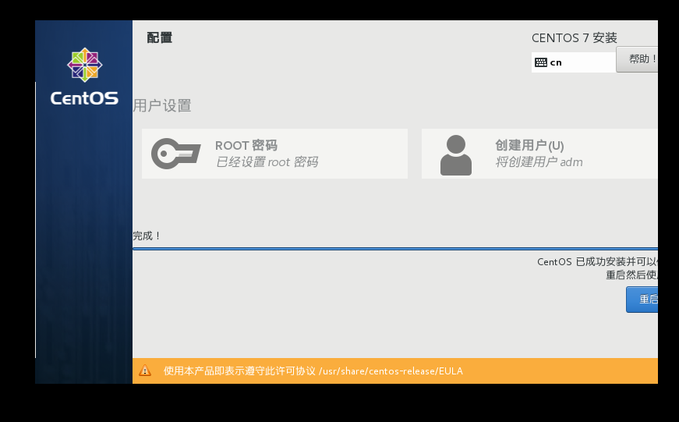Click the user silhouette icon for user creation
Image resolution: width=679 pixels, height=422 pixels.
click(455, 155)
